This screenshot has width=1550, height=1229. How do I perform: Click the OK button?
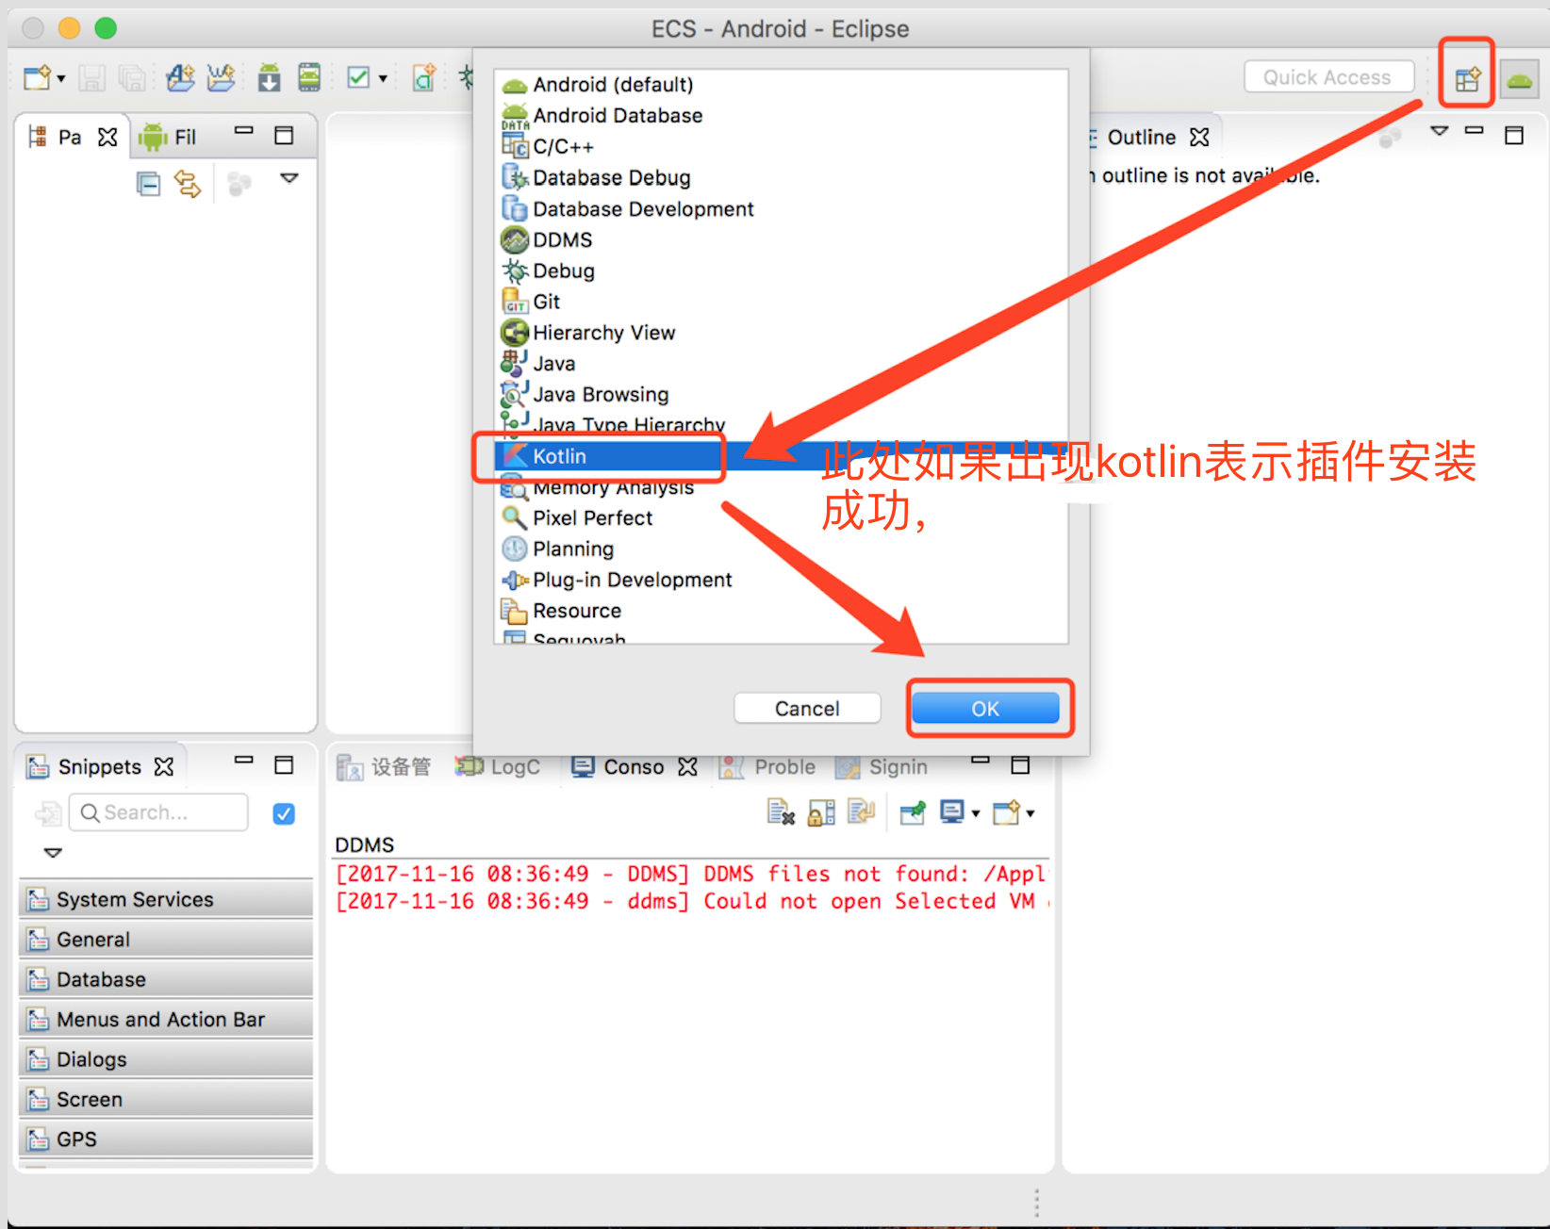point(985,709)
